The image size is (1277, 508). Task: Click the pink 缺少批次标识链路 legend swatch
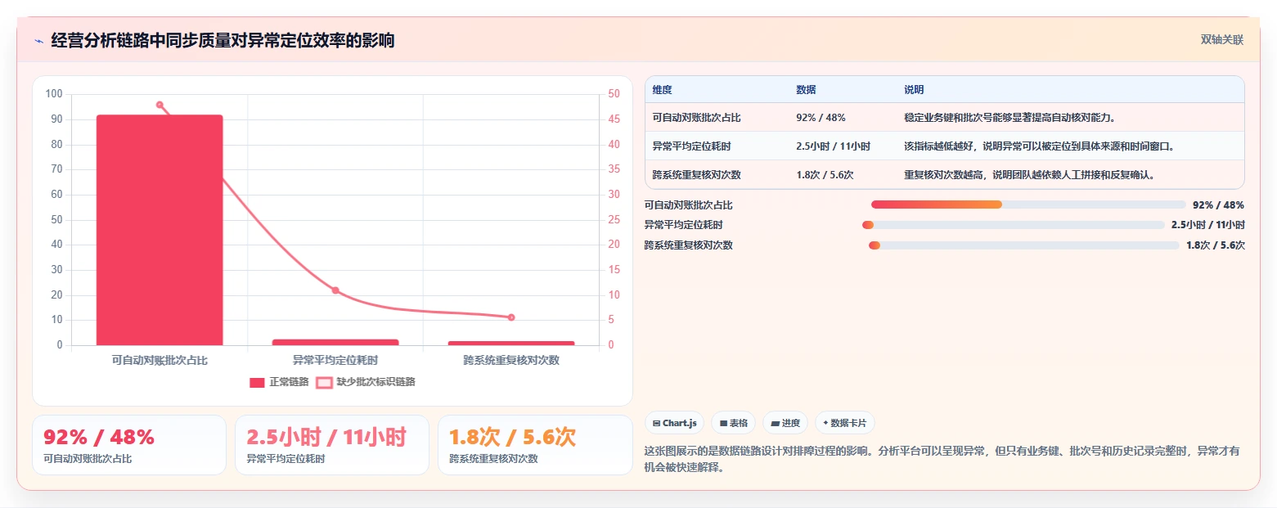(x=324, y=382)
